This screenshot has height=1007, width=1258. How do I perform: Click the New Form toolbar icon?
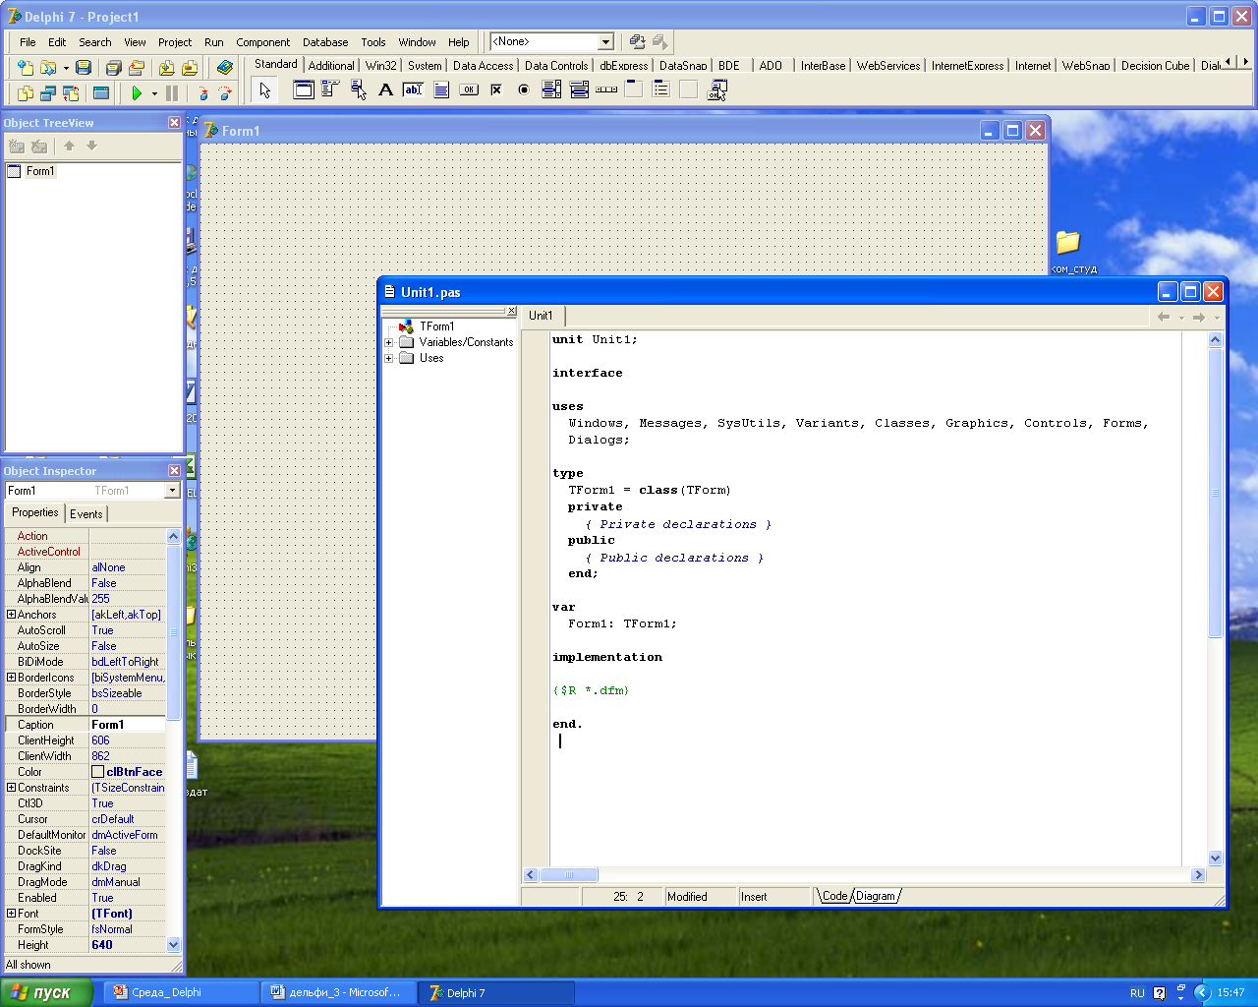pos(101,93)
